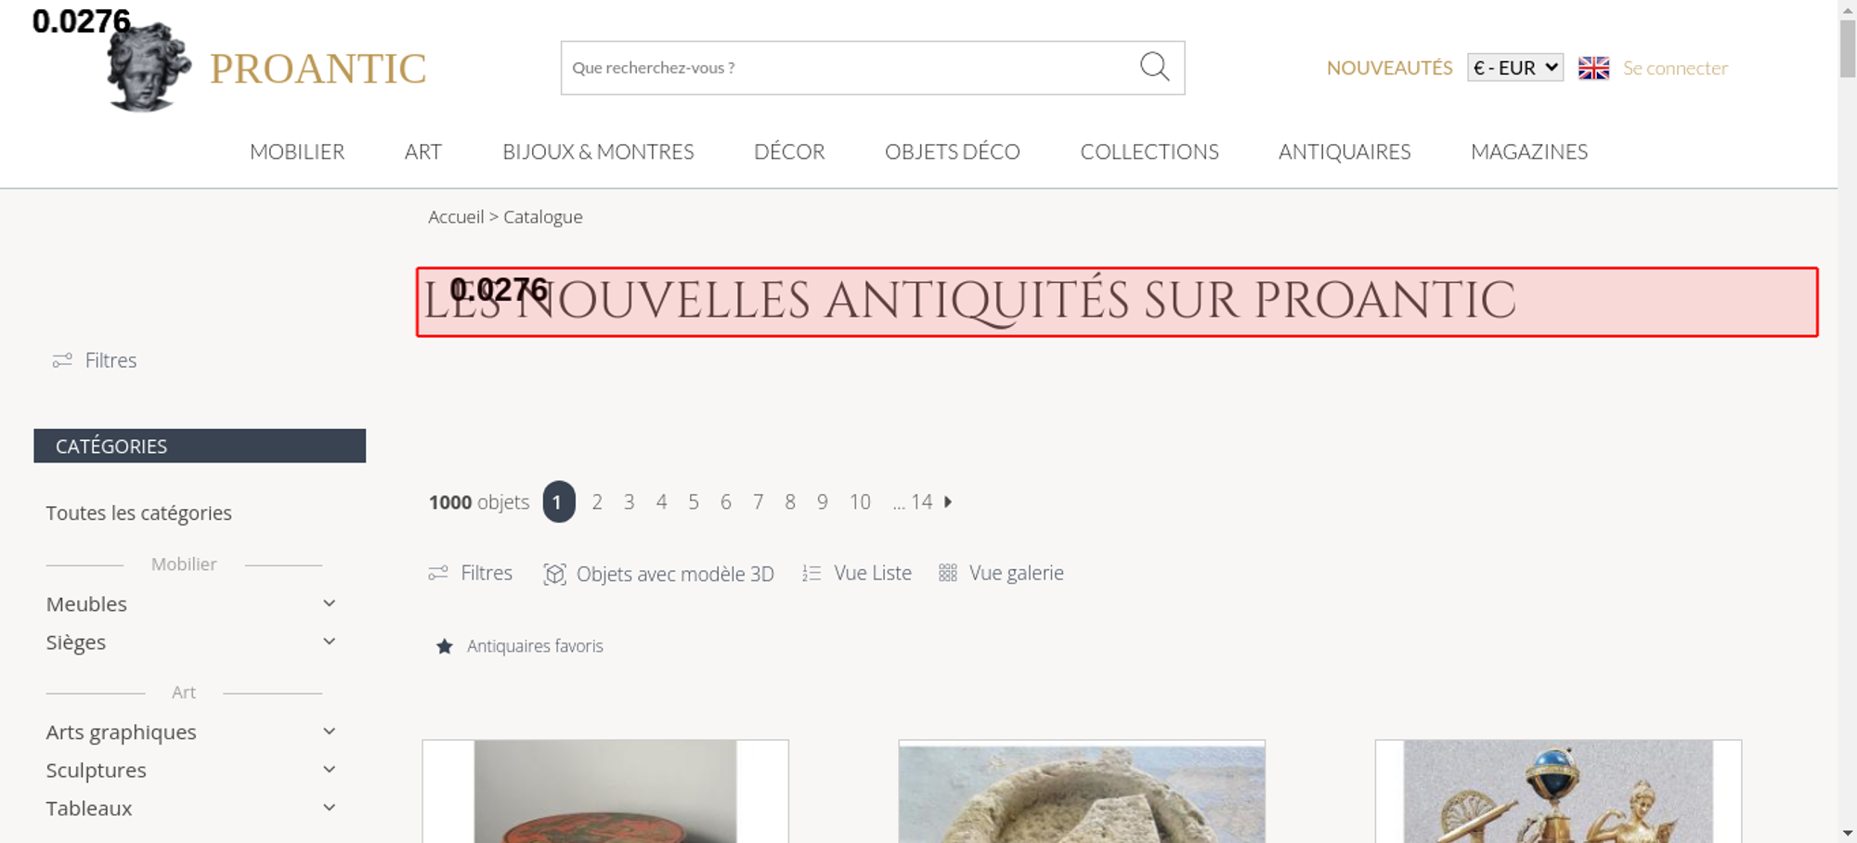Open the Filtres control beside 3D option
This screenshot has height=843, width=1857.
click(x=470, y=573)
